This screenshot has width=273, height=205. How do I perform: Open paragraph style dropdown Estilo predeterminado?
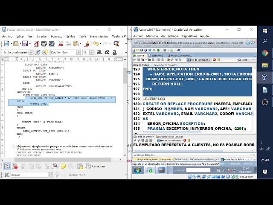pyautogui.click(x=31, y=52)
